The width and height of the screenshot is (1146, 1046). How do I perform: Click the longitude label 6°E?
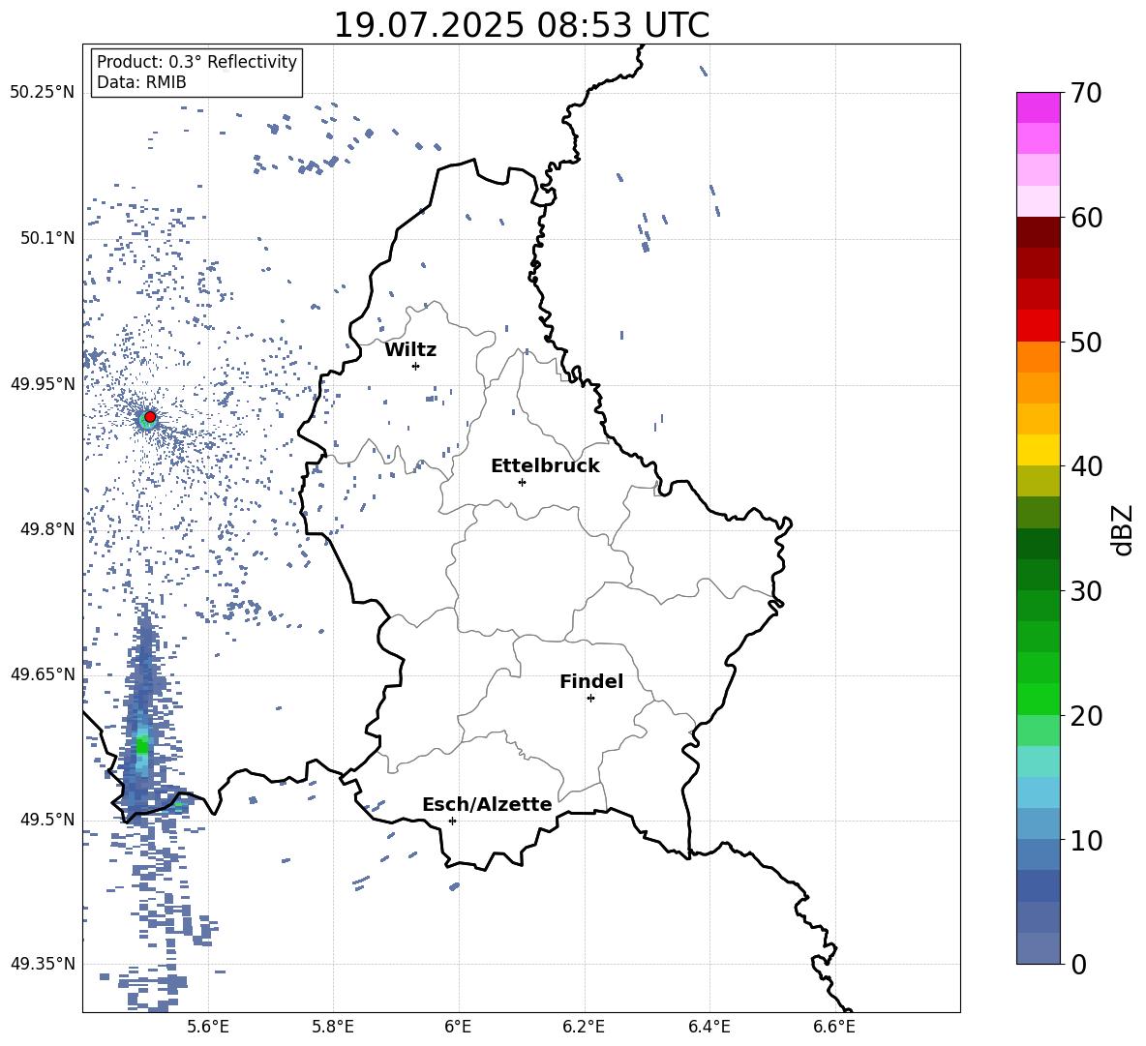pos(458,1027)
